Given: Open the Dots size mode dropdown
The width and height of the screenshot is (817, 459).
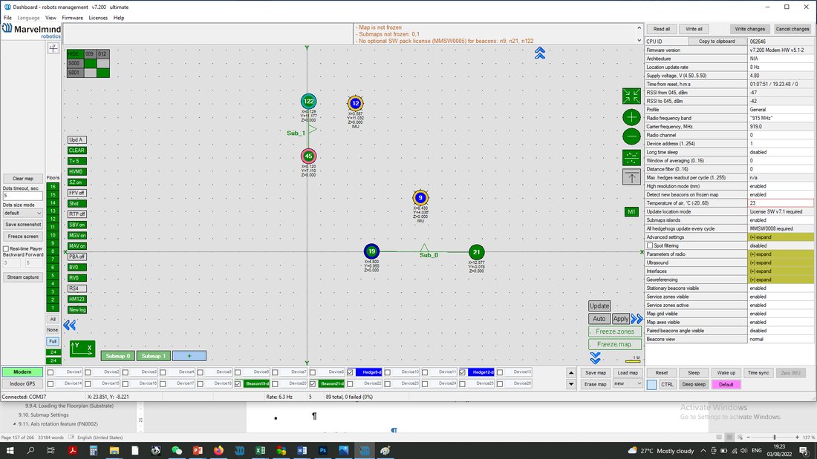Looking at the screenshot, I should pos(23,213).
